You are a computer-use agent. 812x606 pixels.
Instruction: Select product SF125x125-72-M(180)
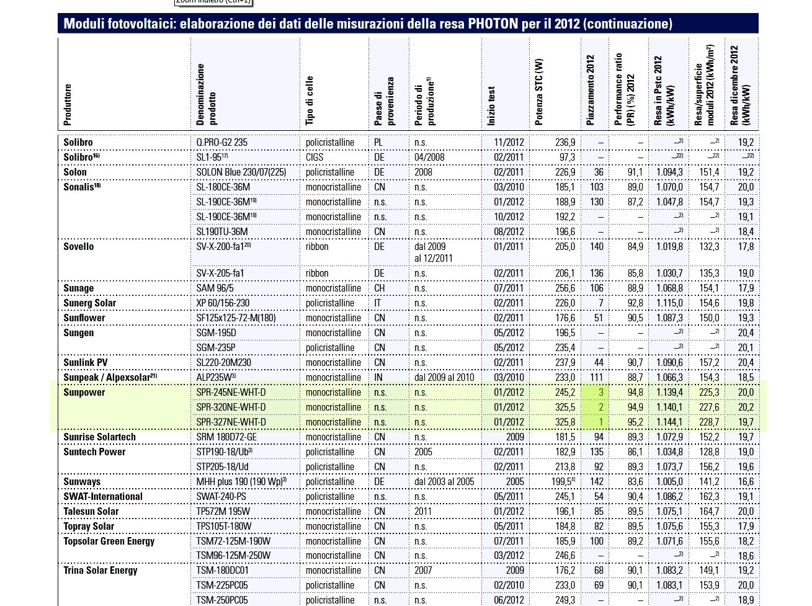pos(236,318)
